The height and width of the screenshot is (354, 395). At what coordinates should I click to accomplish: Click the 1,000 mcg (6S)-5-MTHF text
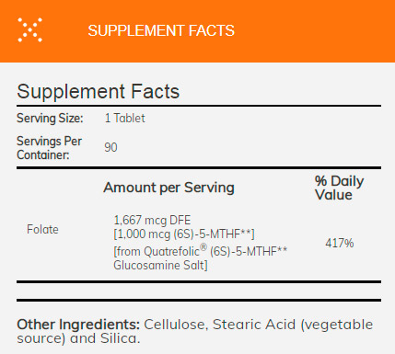point(184,234)
